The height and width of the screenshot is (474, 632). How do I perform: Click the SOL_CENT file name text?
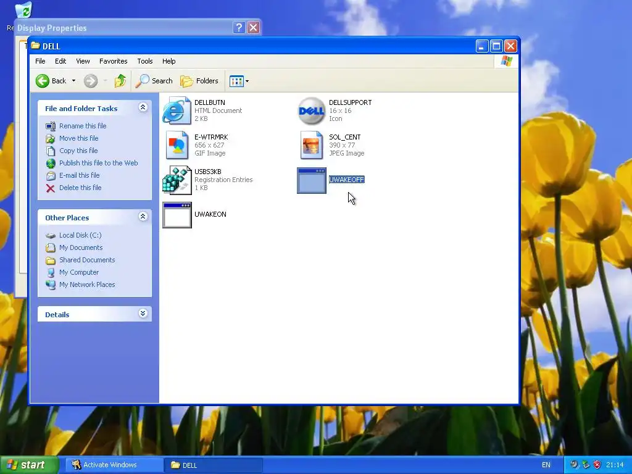[344, 138]
